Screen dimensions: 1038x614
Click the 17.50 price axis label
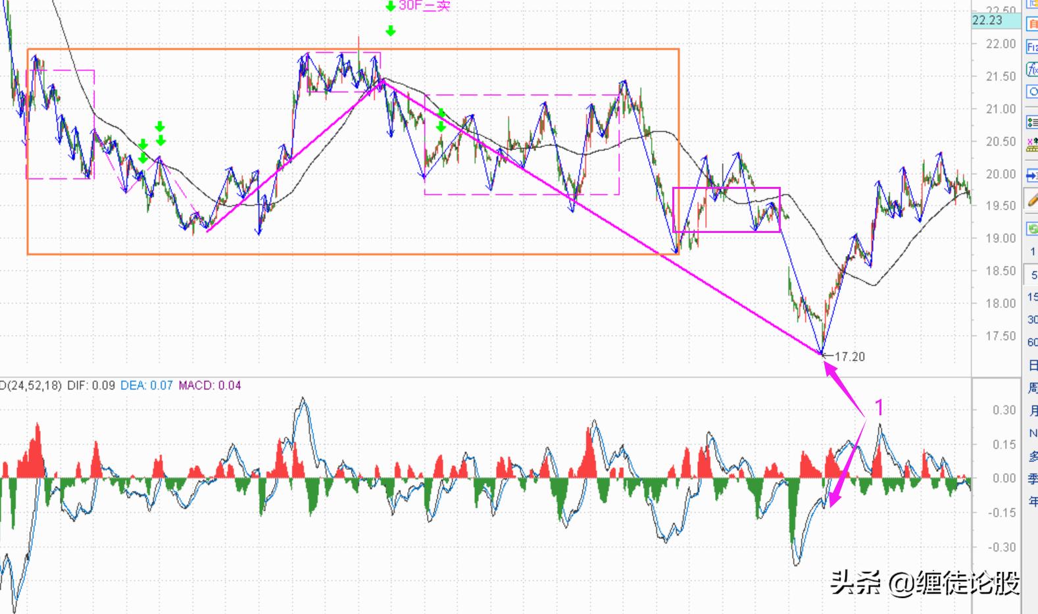tap(1001, 336)
